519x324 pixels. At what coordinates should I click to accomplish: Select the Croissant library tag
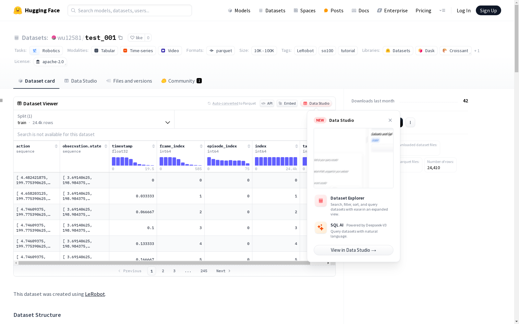click(455, 51)
